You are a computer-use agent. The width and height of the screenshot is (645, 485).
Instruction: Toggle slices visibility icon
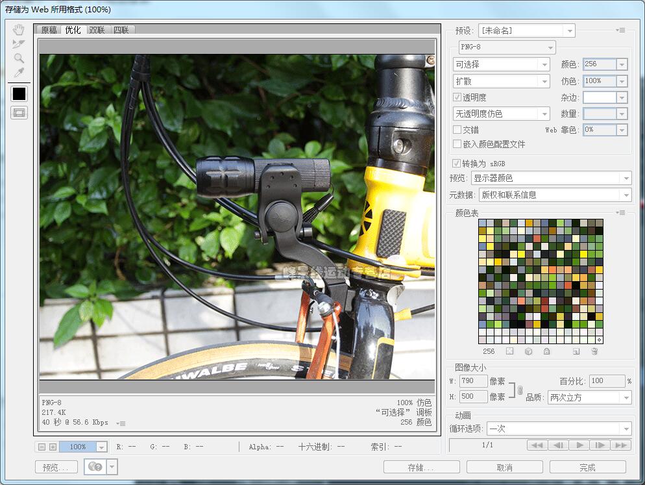[19, 113]
